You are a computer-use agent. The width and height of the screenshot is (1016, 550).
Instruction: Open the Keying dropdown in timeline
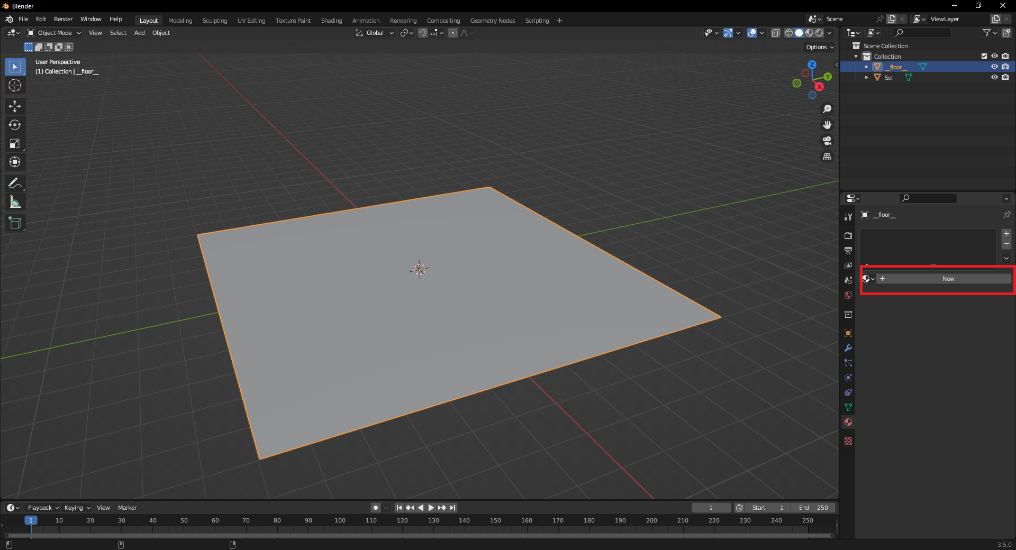click(x=77, y=508)
